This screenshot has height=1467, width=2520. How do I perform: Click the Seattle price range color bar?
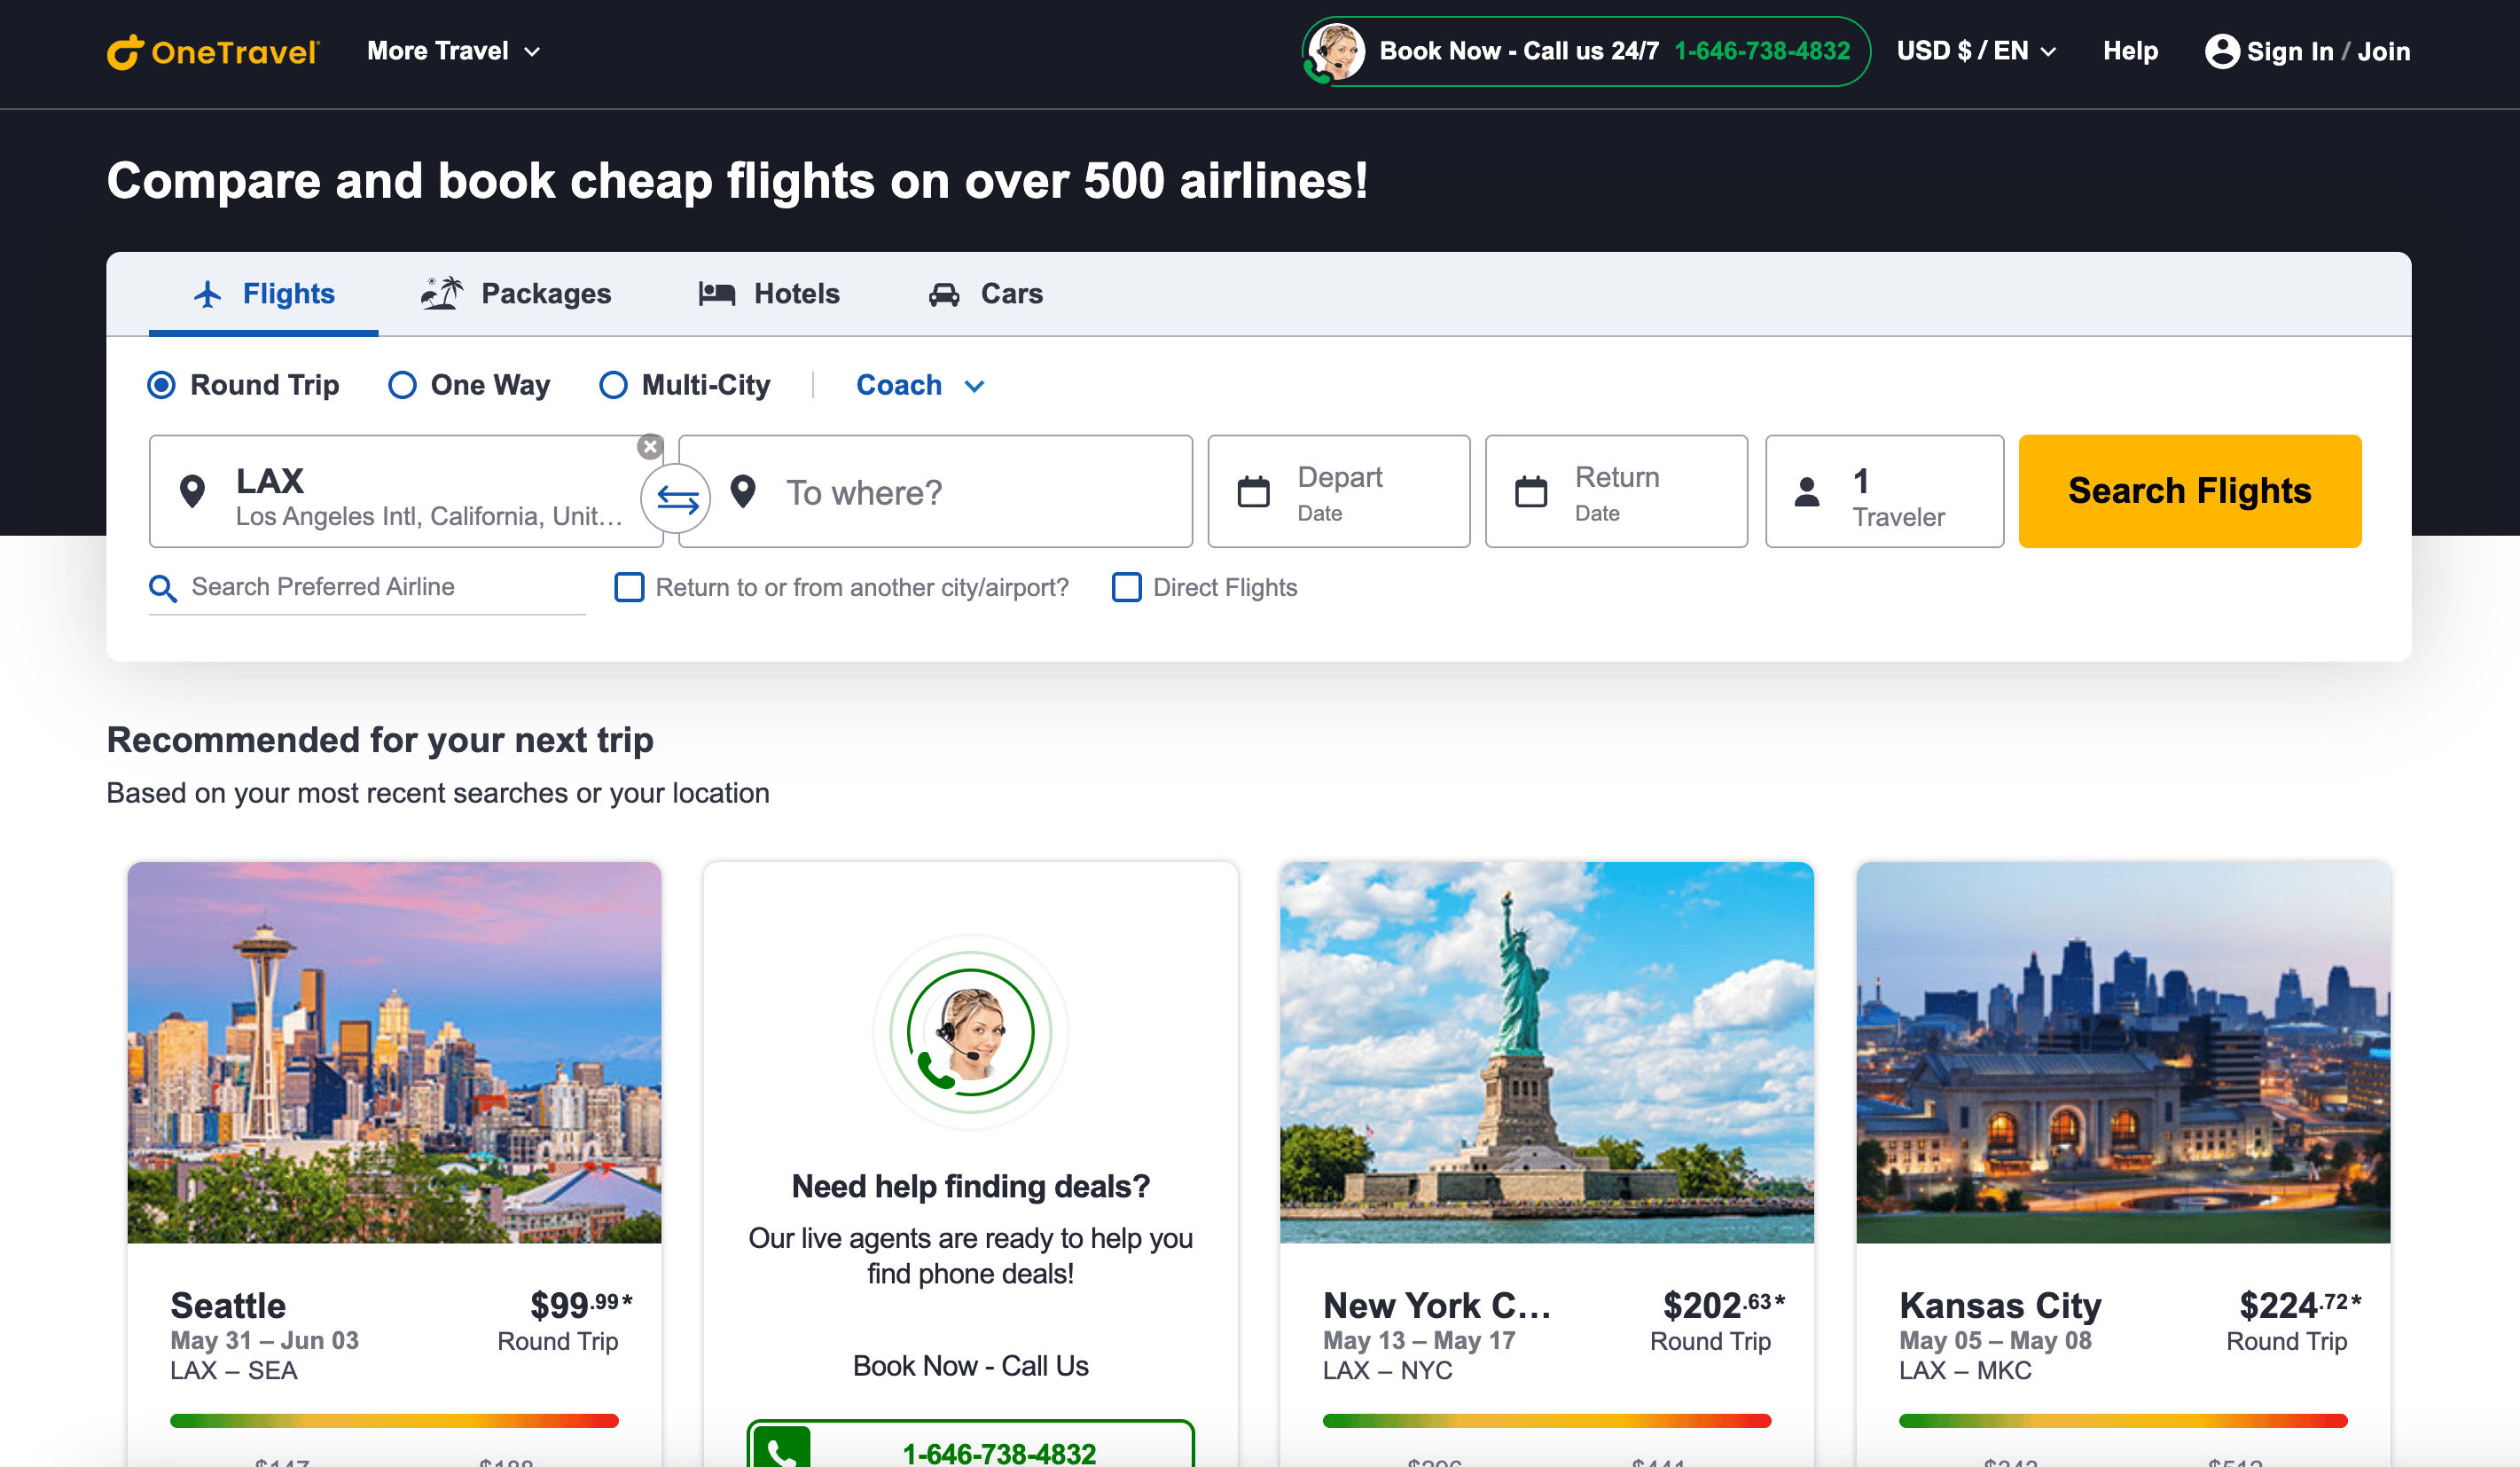click(394, 1420)
